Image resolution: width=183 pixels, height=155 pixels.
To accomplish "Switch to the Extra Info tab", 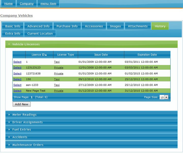I will (x=13, y=34).
